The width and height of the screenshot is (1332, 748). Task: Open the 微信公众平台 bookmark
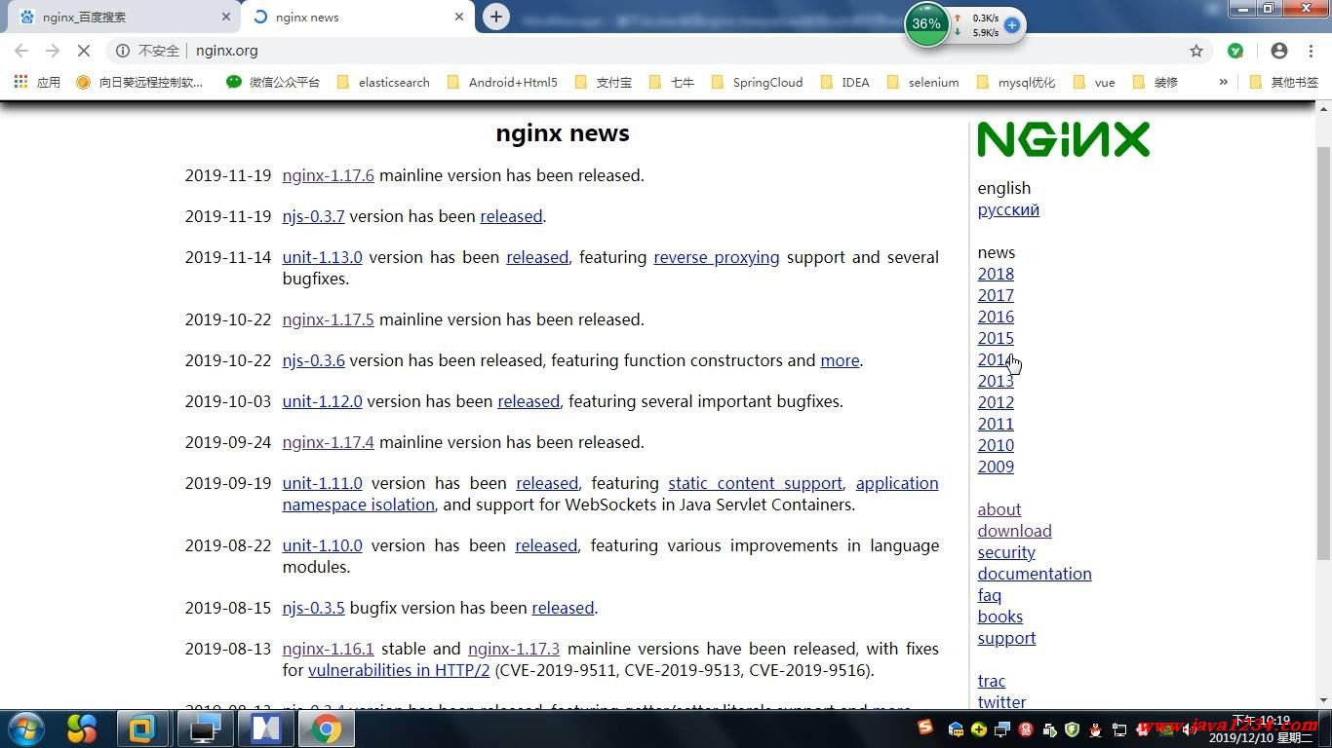tap(273, 82)
